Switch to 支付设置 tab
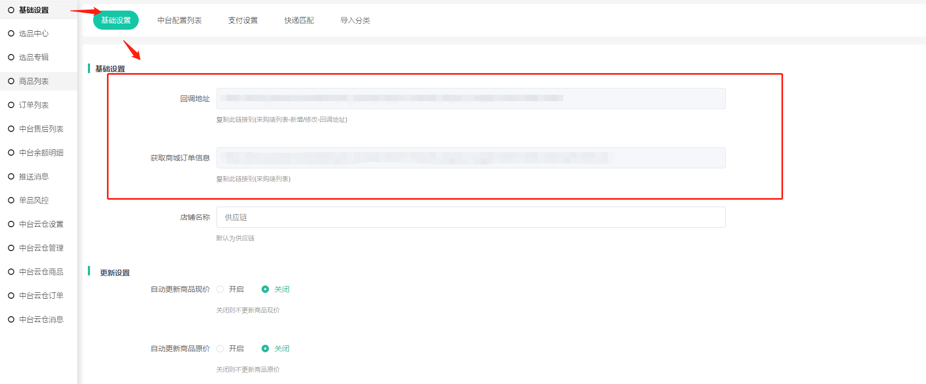The image size is (926, 384). click(243, 20)
